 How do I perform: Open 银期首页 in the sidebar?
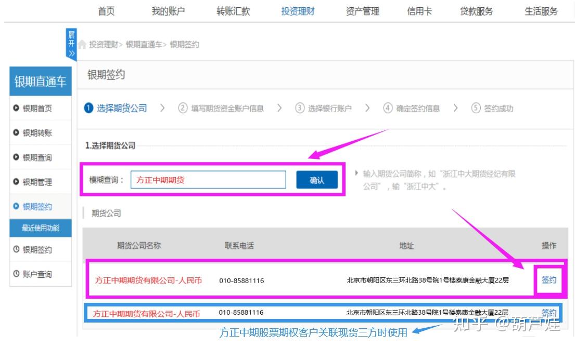click(37, 109)
